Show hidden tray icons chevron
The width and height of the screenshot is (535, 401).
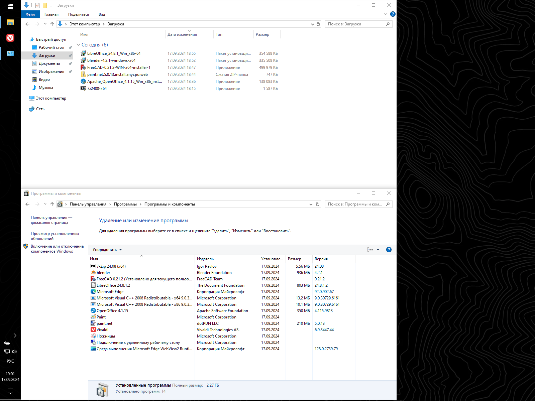tap(15, 336)
